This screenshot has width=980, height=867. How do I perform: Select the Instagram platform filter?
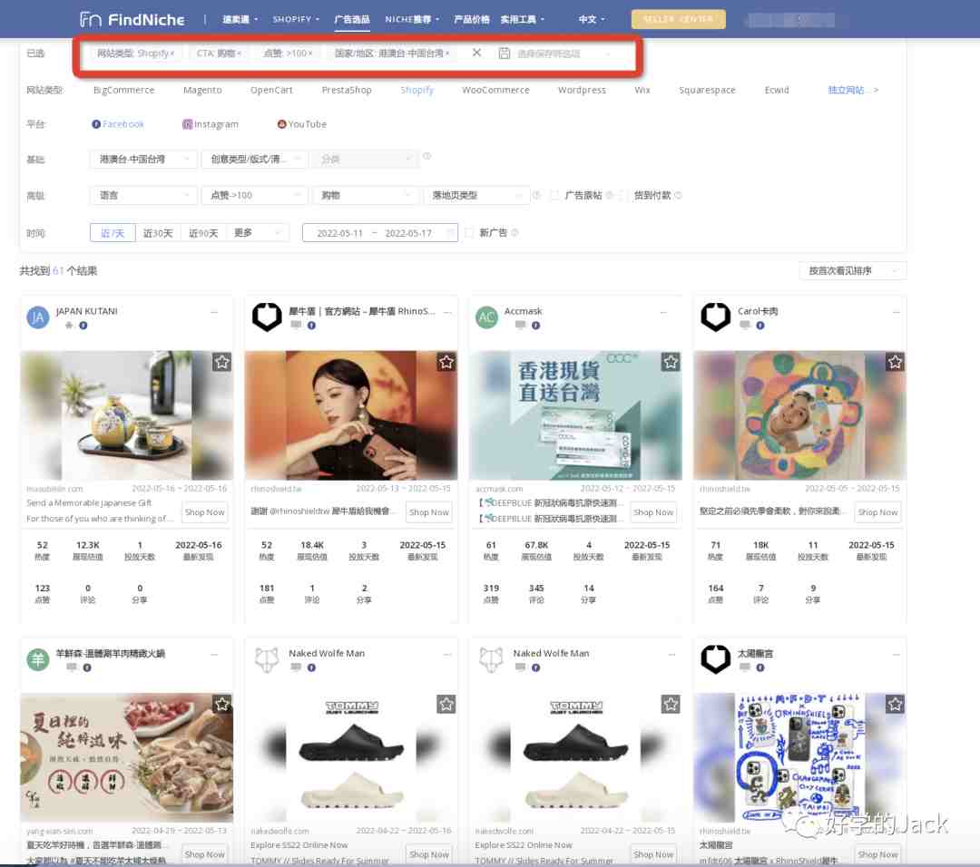coord(211,124)
